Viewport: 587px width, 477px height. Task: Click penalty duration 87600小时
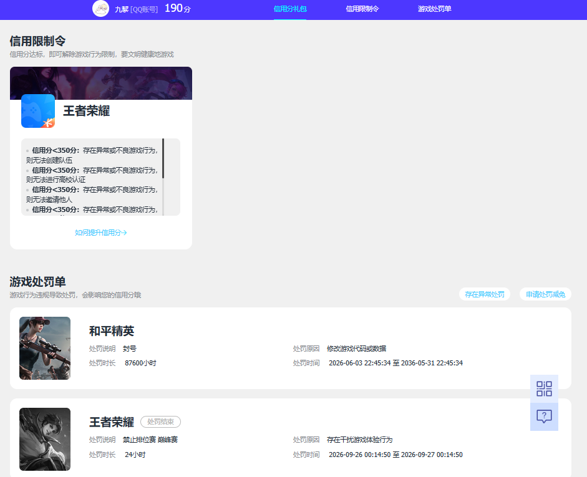pyautogui.click(x=140, y=363)
